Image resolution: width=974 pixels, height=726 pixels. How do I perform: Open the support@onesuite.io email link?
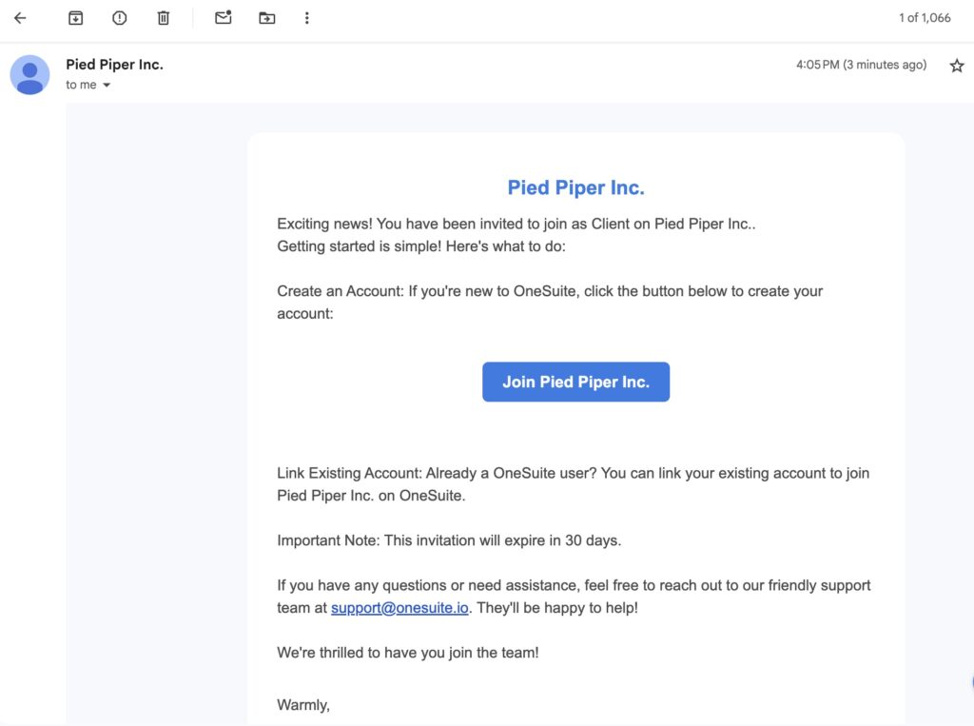[x=399, y=608]
